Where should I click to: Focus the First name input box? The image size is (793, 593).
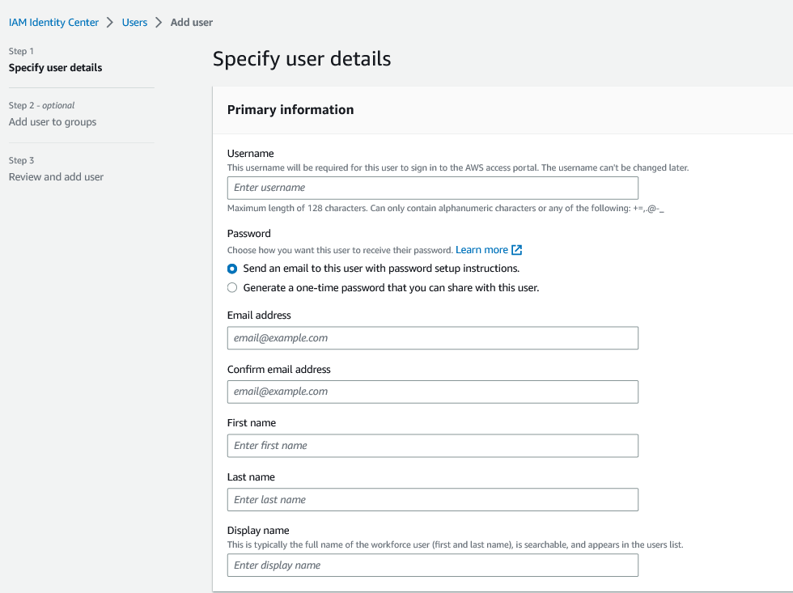pyautogui.click(x=432, y=446)
